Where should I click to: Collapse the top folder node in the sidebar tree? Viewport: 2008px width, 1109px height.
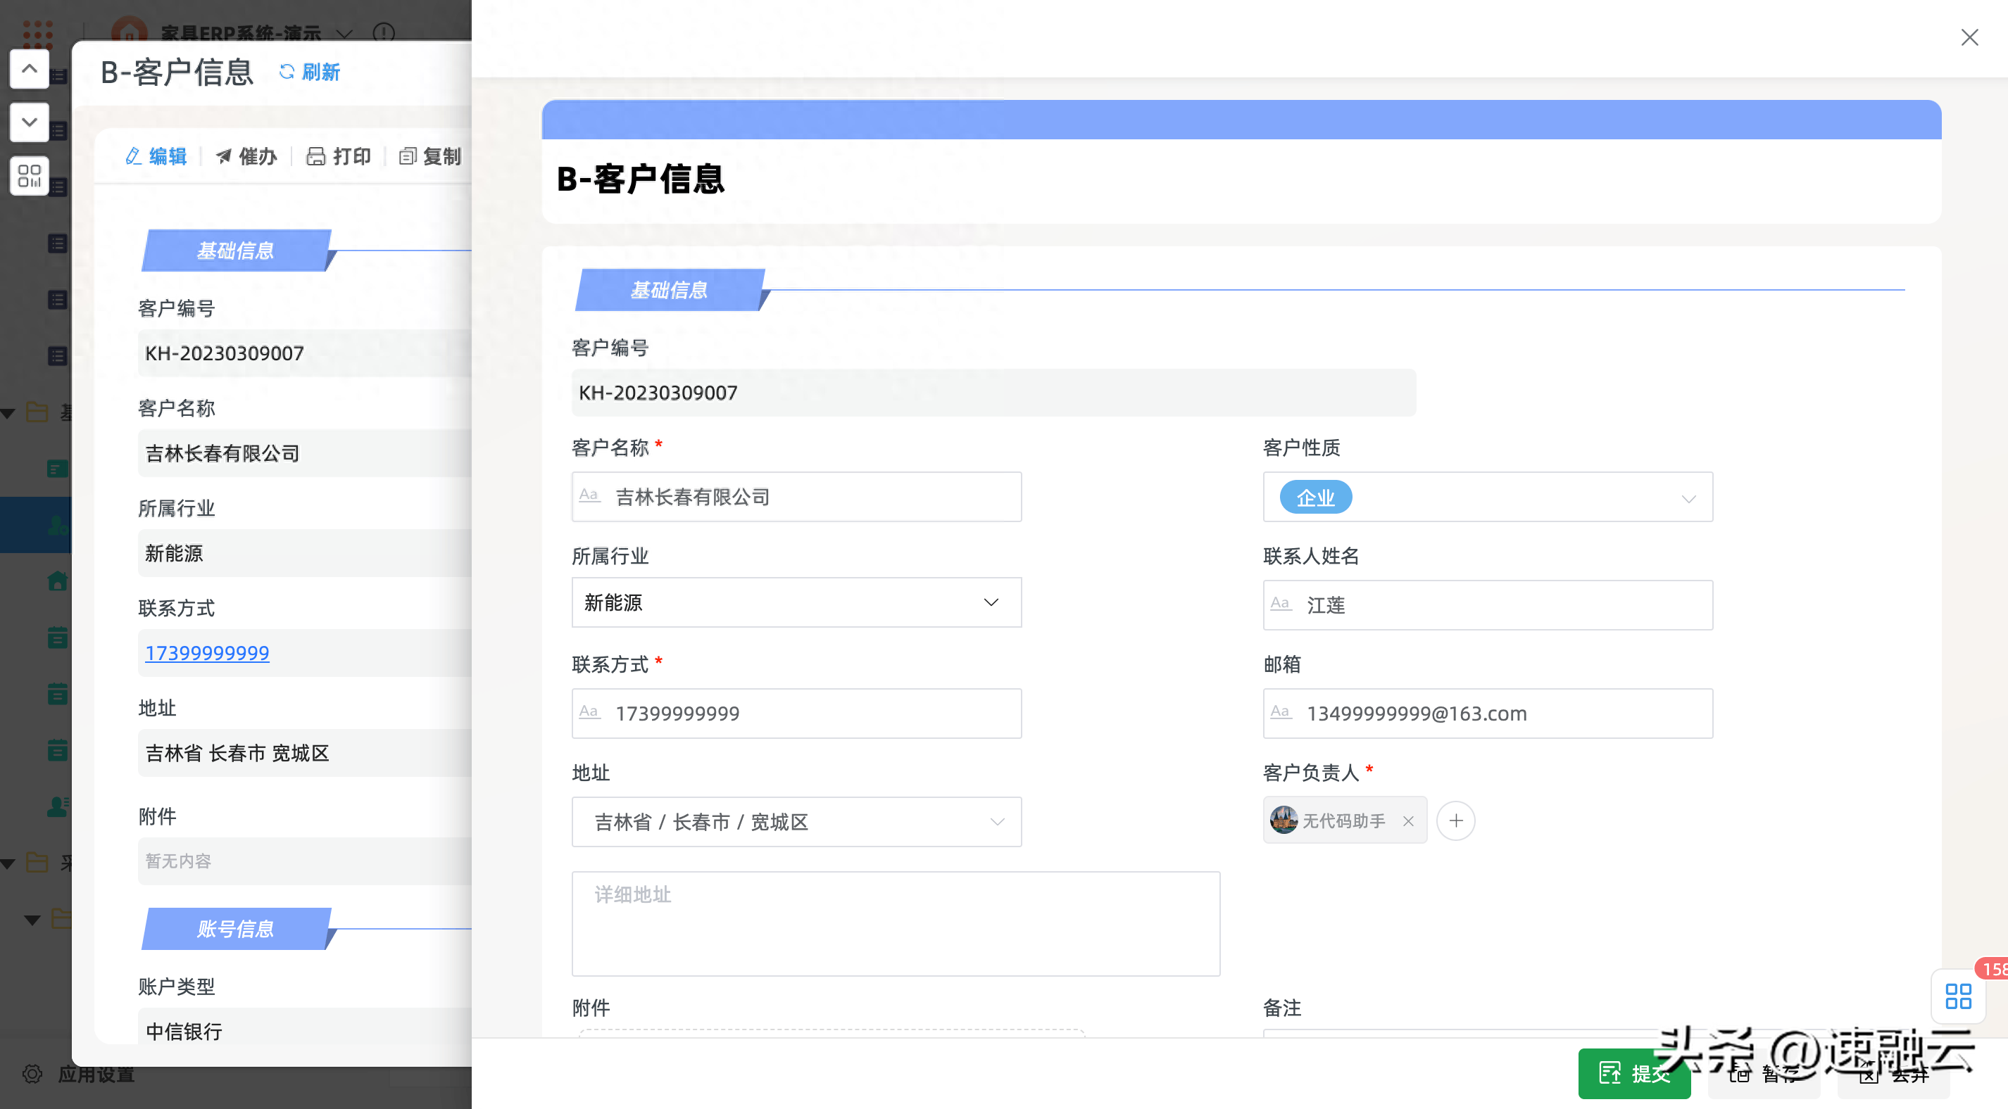click(x=9, y=413)
